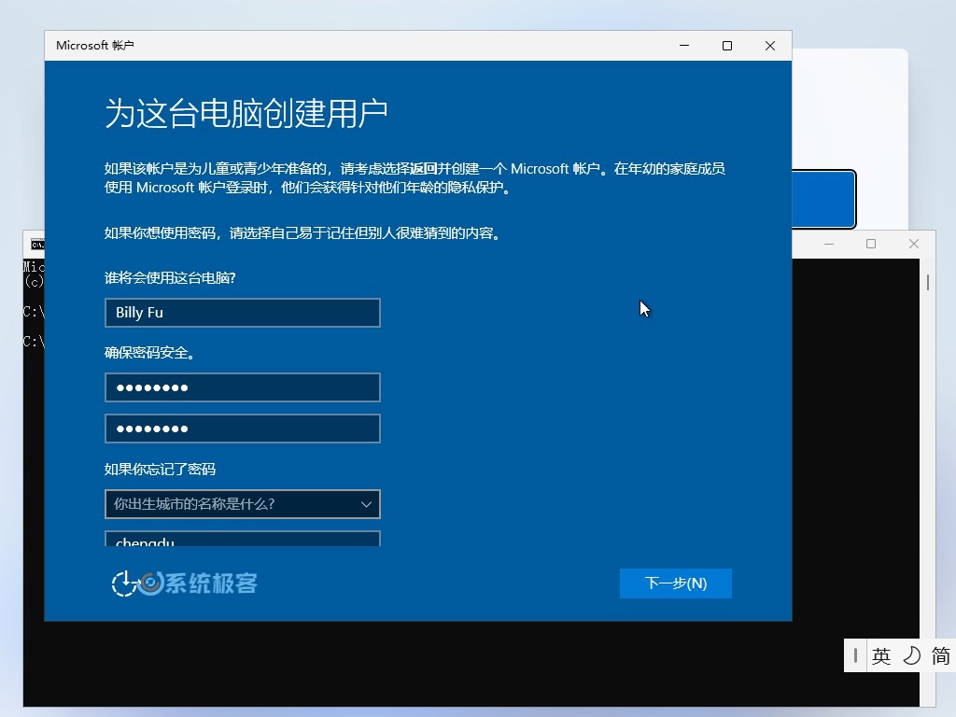Click the security answer field showing chengdu
956x717 pixels.
243,539
